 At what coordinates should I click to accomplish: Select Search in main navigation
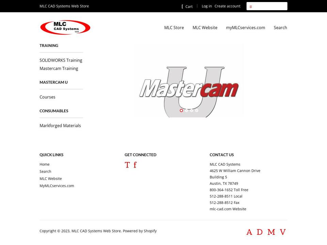click(x=280, y=28)
